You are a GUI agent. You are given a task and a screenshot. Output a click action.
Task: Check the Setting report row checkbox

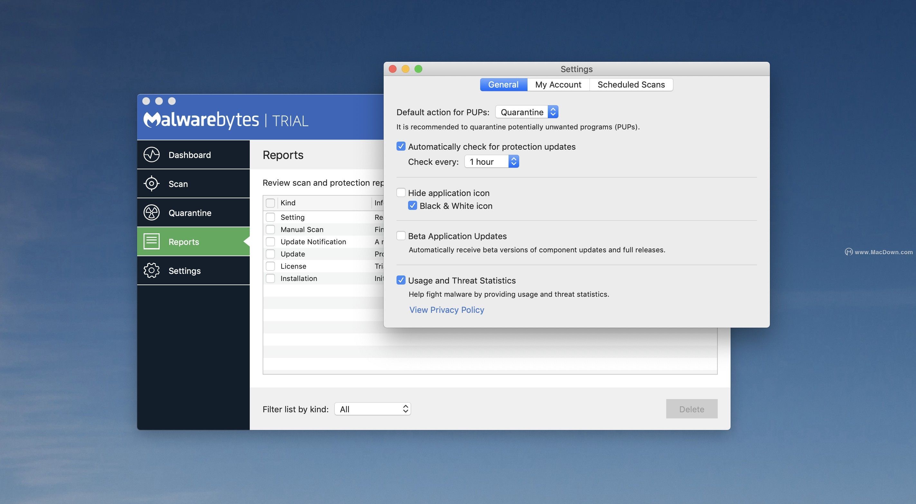(x=270, y=217)
